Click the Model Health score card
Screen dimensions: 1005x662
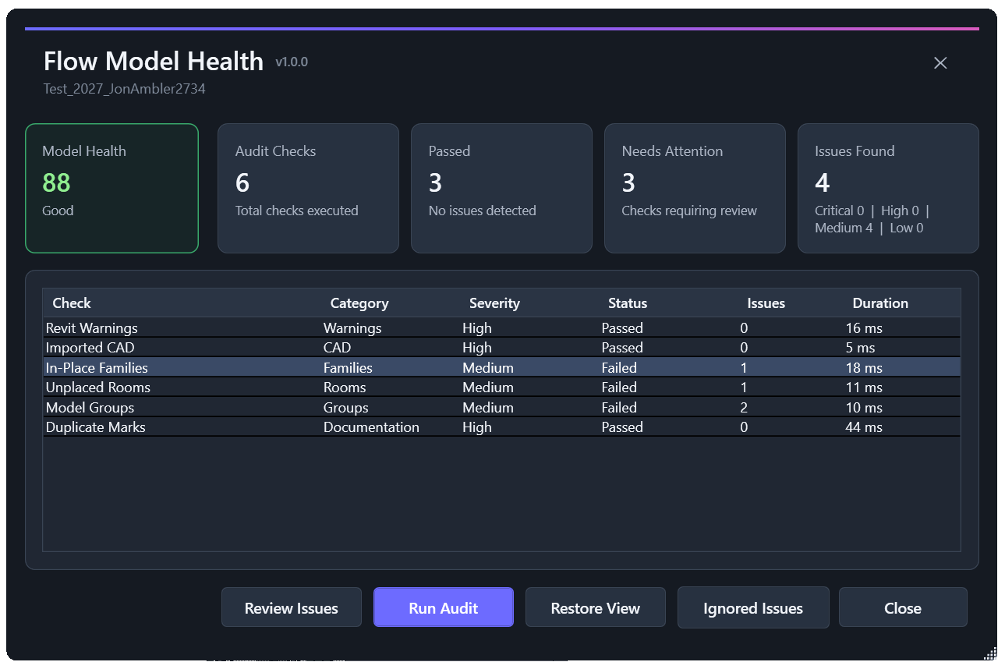(x=111, y=188)
